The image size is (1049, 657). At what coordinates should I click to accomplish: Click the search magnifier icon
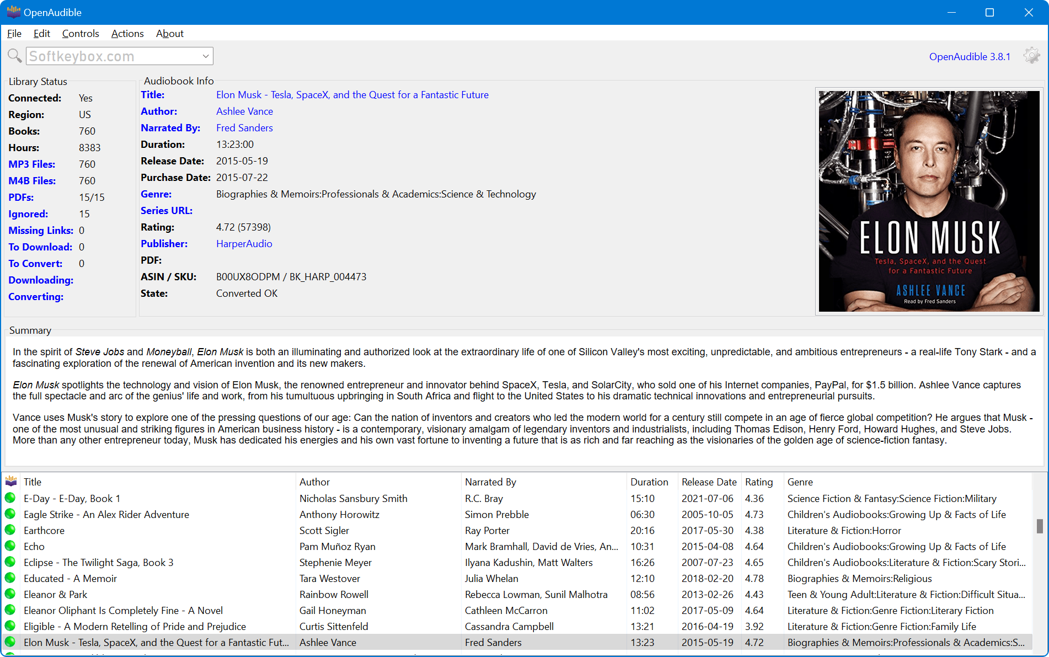tap(14, 55)
